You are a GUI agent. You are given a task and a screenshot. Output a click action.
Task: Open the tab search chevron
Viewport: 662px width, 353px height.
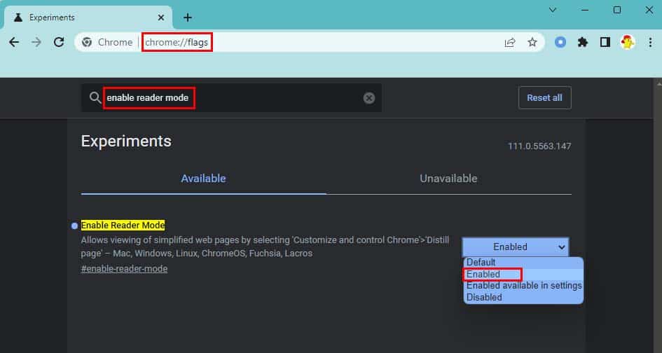click(x=553, y=10)
